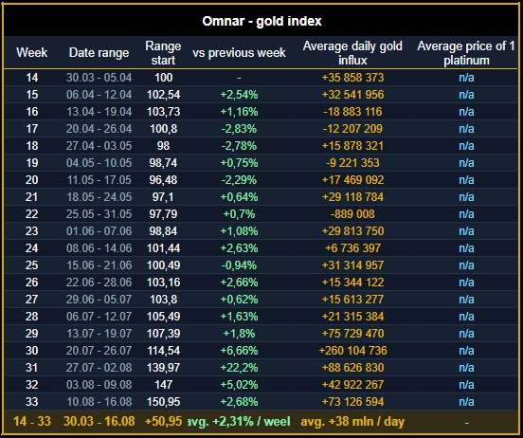
Task: Select the 'vs previous week' header
Action: click(239, 53)
